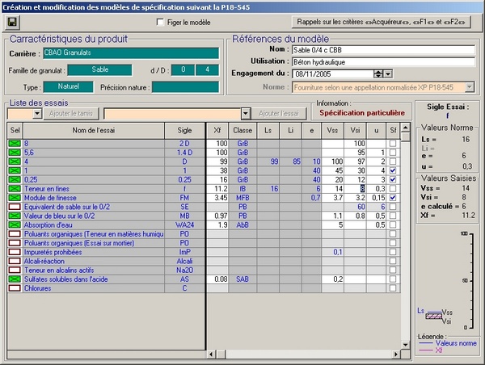Select the Alcali-réaction test icon
Screen dimensions: 485x365
15,261
